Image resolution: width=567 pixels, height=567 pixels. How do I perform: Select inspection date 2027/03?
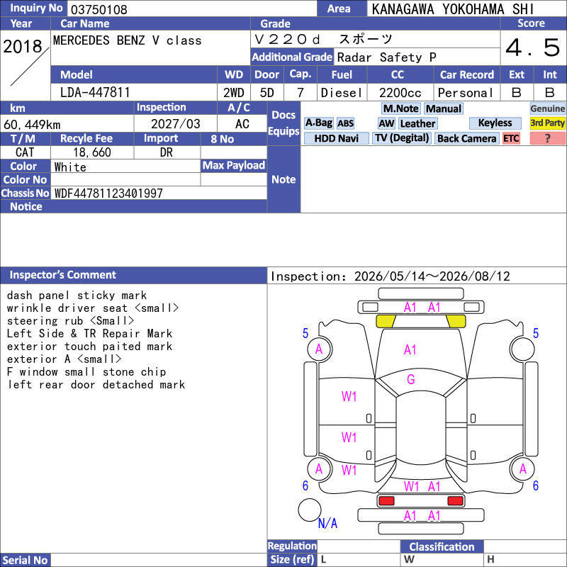(x=175, y=124)
